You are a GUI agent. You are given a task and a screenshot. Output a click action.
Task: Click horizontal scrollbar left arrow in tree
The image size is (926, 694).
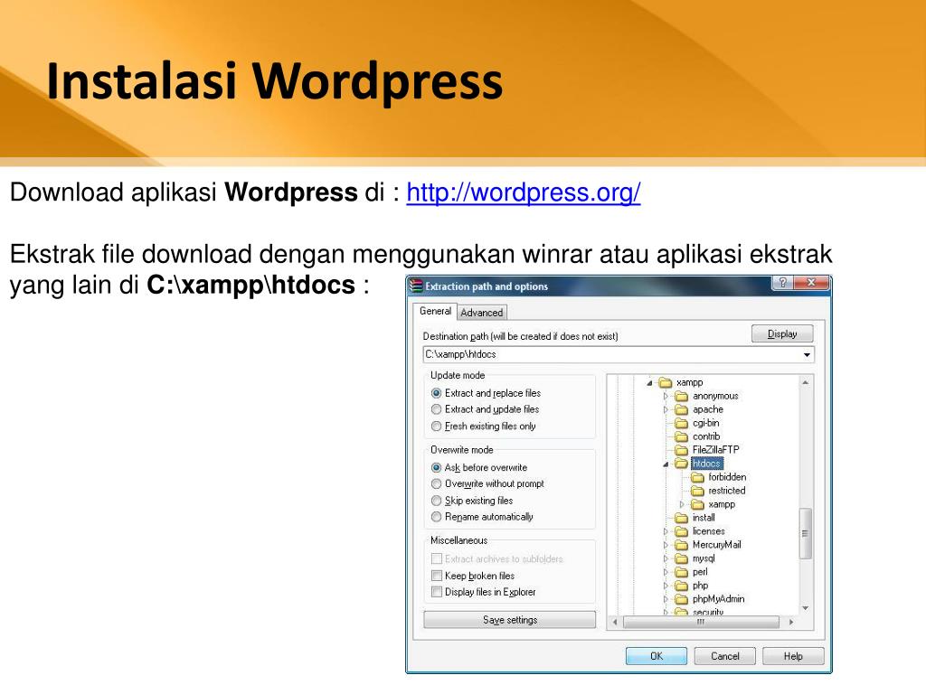(615, 622)
